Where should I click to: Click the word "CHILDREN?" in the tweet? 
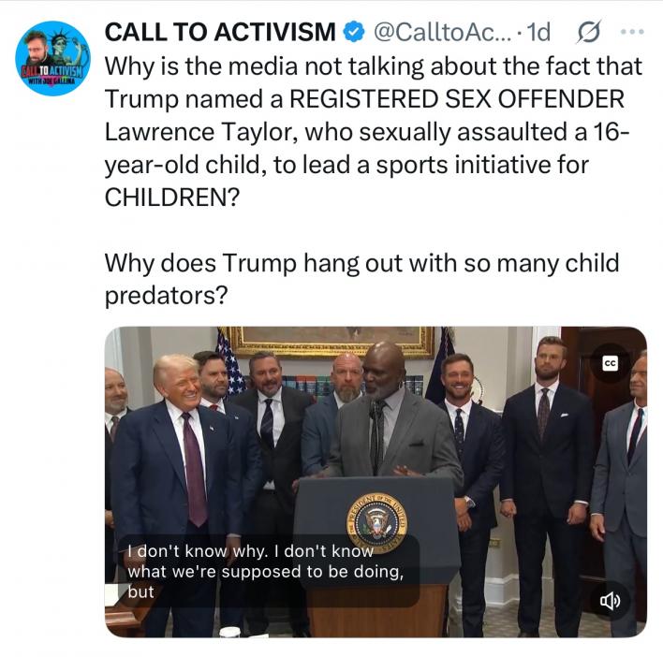click(x=172, y=197)
